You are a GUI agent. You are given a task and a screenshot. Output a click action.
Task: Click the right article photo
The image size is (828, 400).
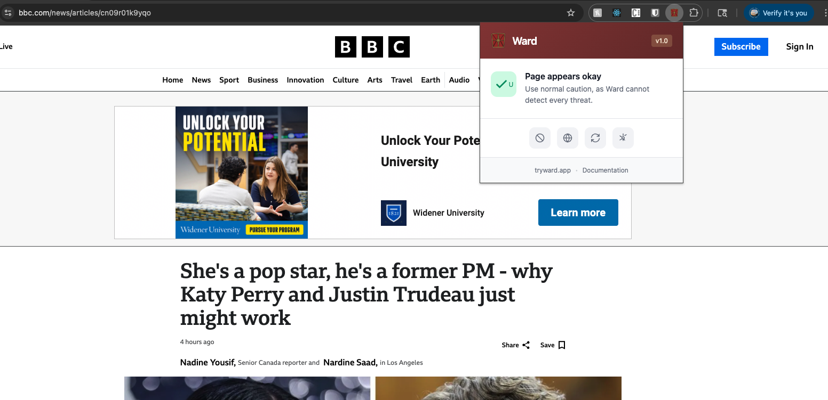tap(499, 388)
